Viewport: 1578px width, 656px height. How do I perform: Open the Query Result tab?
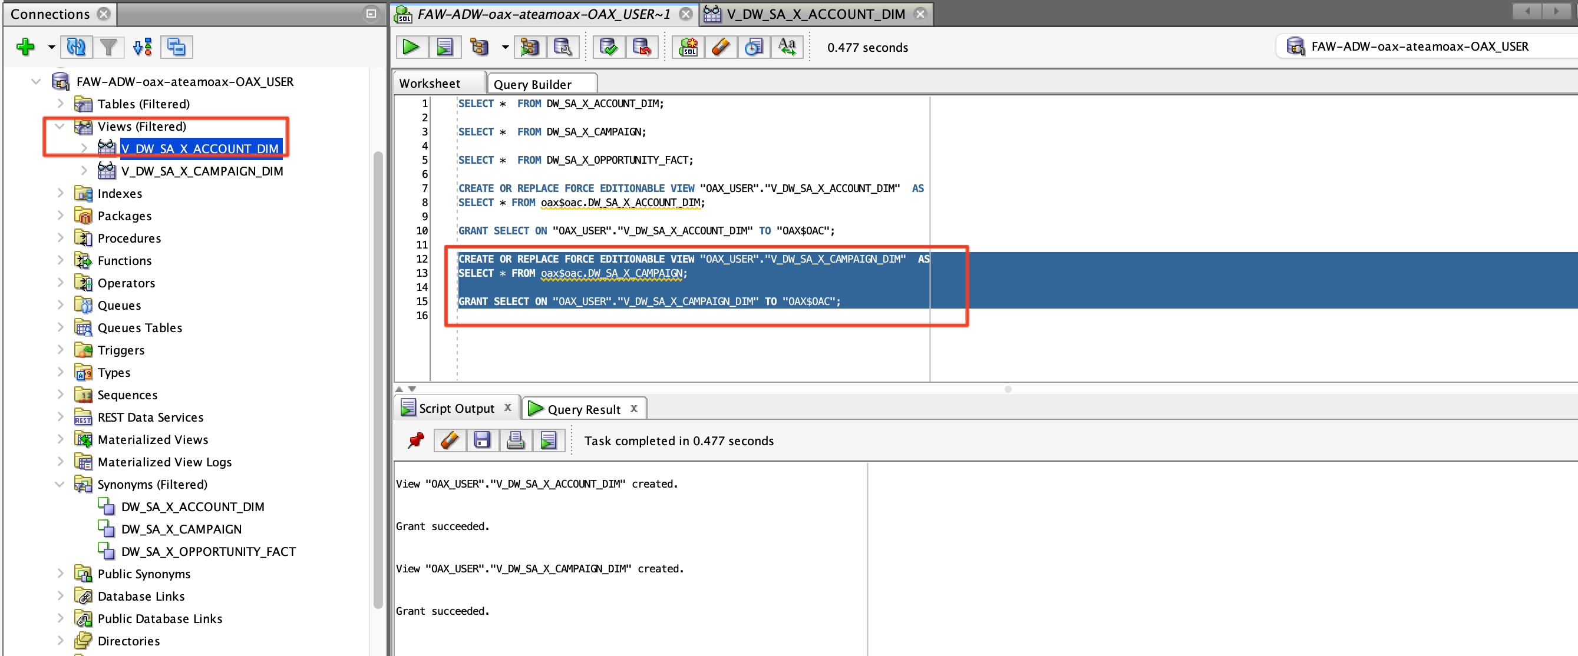(582, 409)
